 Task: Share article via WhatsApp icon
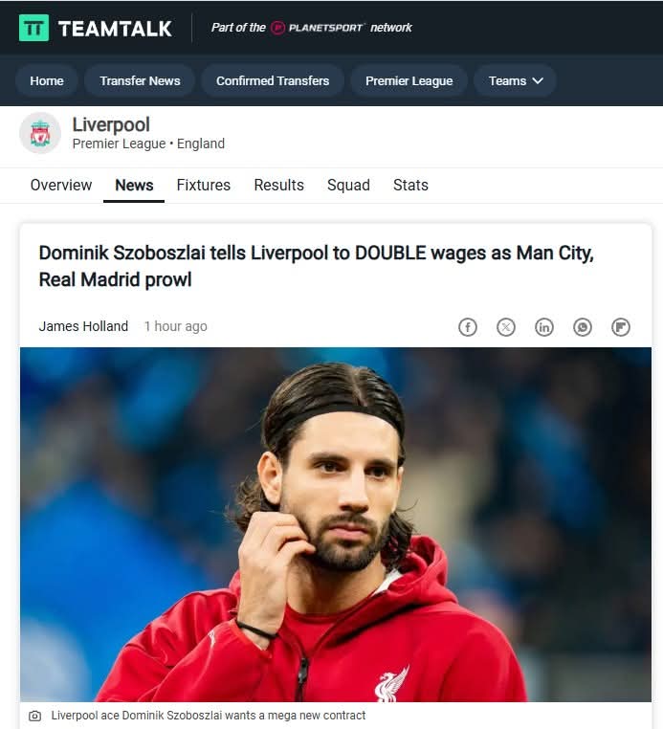click(582, 327)
